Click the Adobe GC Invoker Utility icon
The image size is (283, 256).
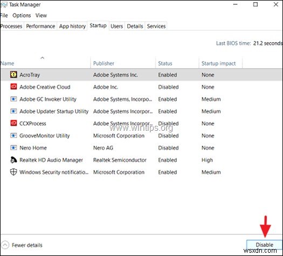click(13, 99)
